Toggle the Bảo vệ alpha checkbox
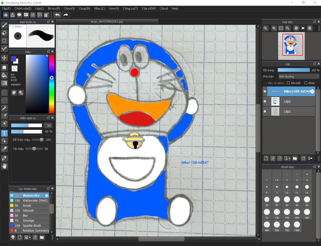This screenshot has height=246, width=321. [x=265, y=83]
